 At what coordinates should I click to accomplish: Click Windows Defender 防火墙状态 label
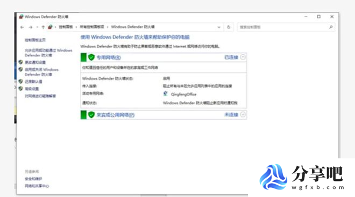click(x=108, y=78)
